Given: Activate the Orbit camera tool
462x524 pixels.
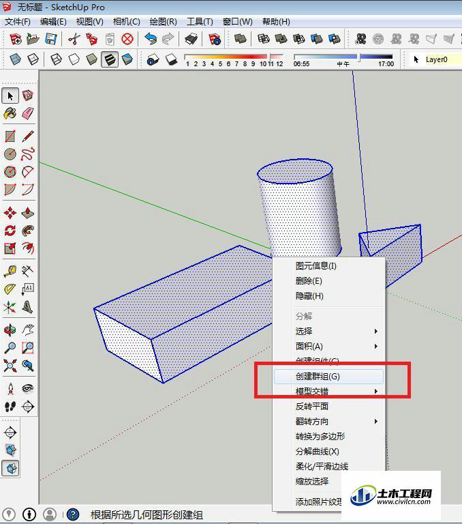Looking at the screenshot, I should (10, 330).
